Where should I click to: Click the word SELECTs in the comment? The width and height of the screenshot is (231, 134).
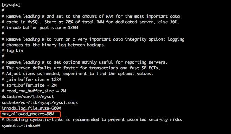151,68
